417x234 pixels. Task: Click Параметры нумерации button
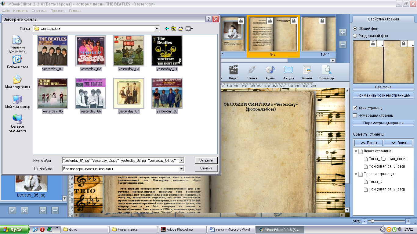pyautogui.click(x=383, y=123)
